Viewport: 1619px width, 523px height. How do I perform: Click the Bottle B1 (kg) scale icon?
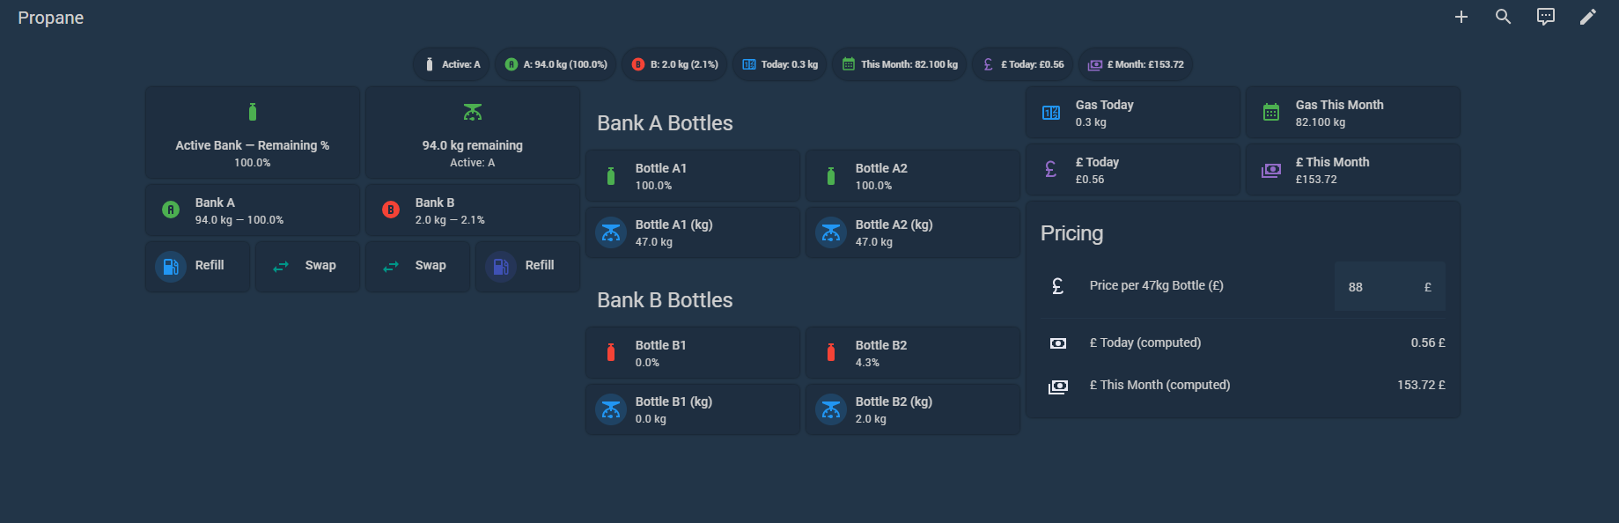pyautogui.click(x=611, y=409)
